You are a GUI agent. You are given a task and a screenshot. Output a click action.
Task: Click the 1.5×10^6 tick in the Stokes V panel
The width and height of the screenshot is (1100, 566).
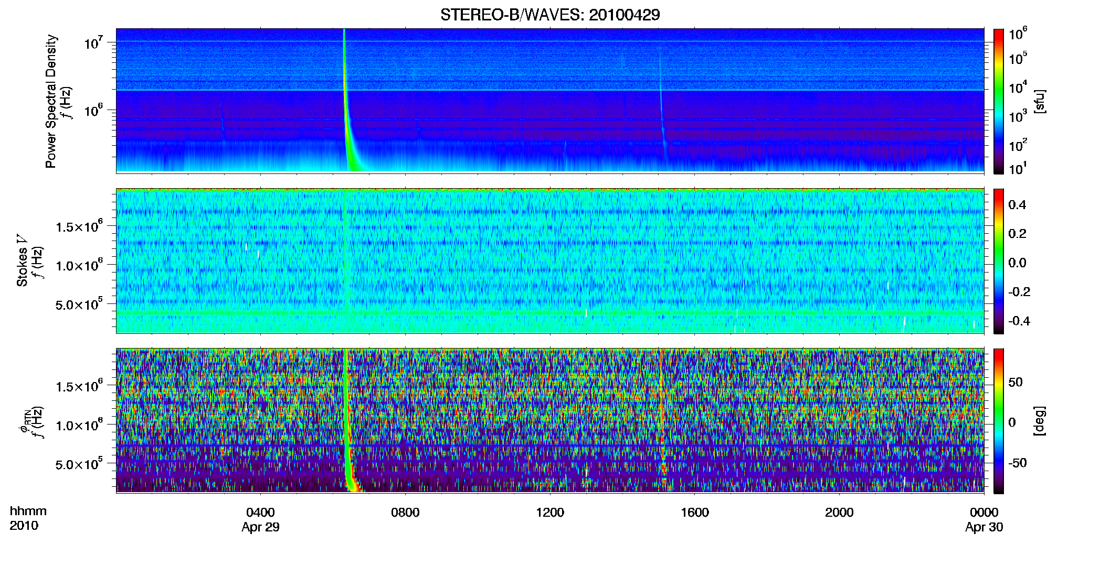pos(80,226)
